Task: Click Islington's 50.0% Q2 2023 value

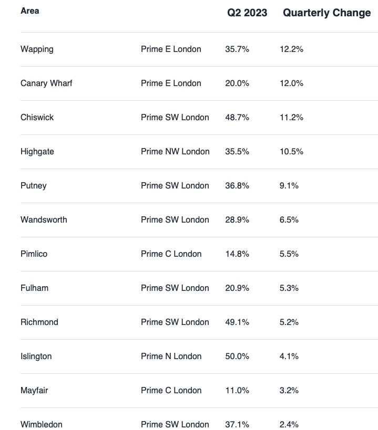Action: click(237, 356)
